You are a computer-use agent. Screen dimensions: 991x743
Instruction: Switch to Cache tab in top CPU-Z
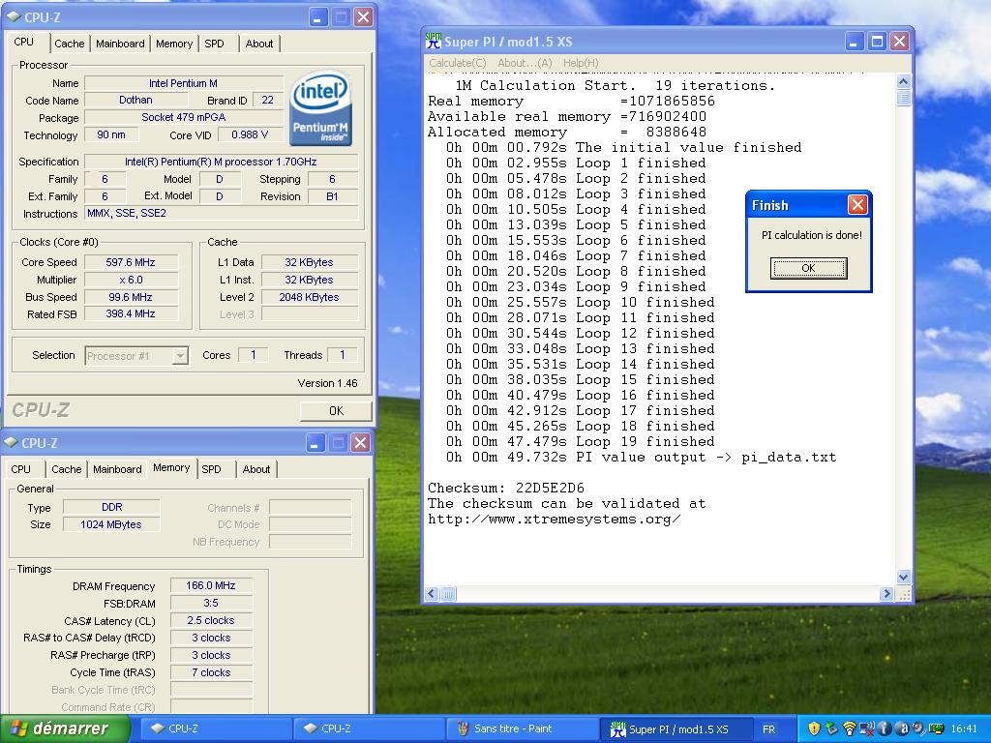point(70,44)
